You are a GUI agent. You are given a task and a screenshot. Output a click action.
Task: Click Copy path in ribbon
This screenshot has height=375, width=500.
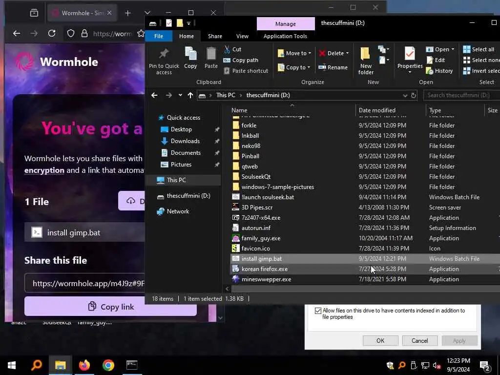(241, 60)
